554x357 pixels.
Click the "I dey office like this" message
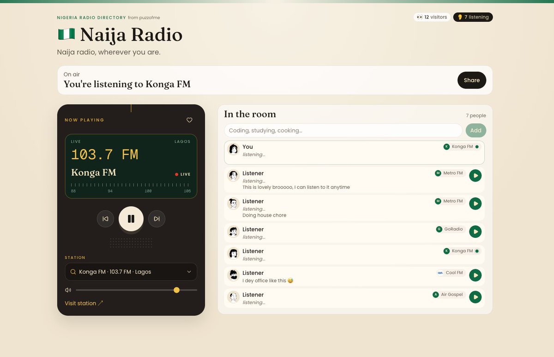pos(268,281)
